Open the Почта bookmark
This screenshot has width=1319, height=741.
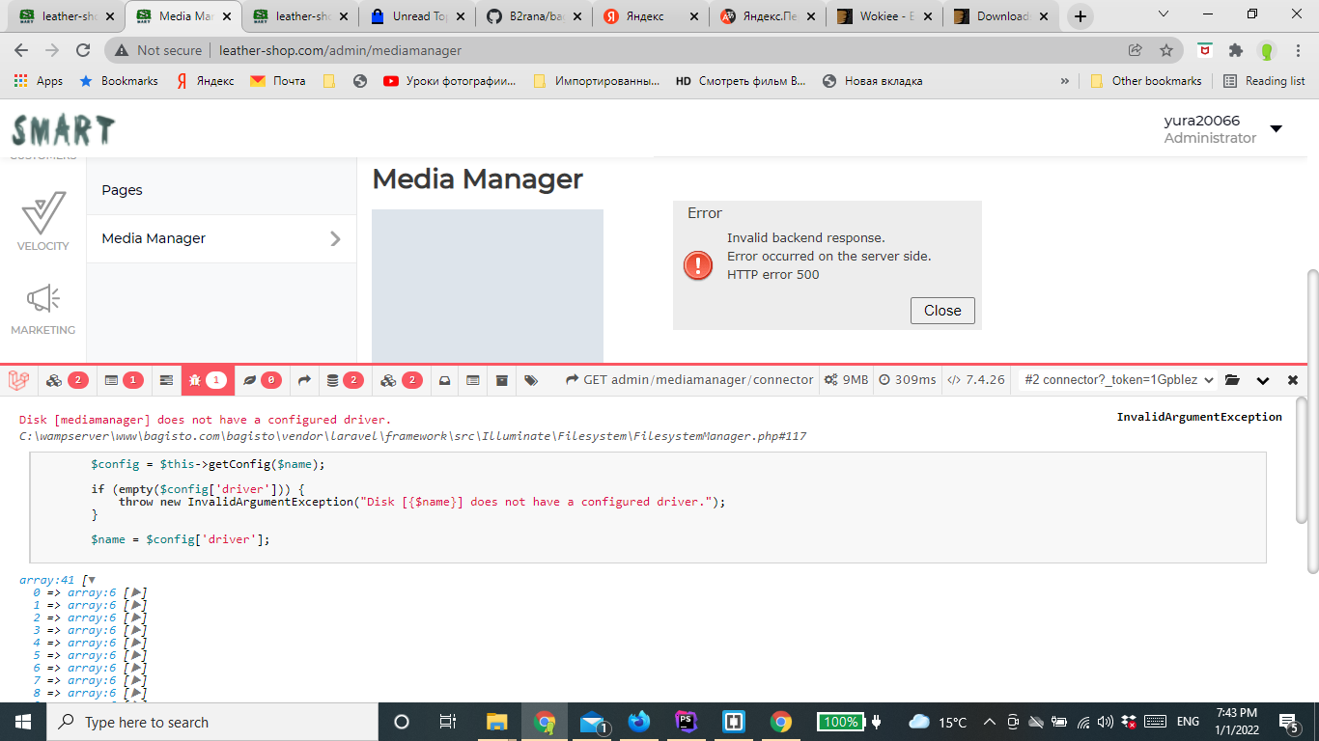pyautogui.click(x=278, y=81)
